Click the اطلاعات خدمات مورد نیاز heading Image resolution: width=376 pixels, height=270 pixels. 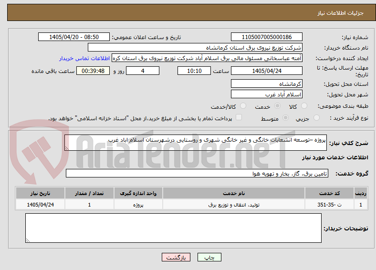coord(335,157)
